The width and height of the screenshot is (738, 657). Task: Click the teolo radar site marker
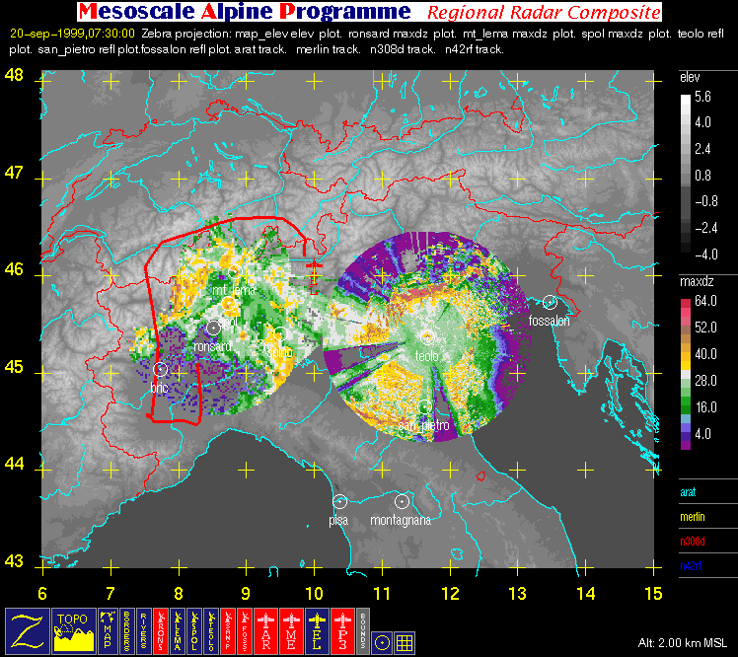tap(427, 336)
